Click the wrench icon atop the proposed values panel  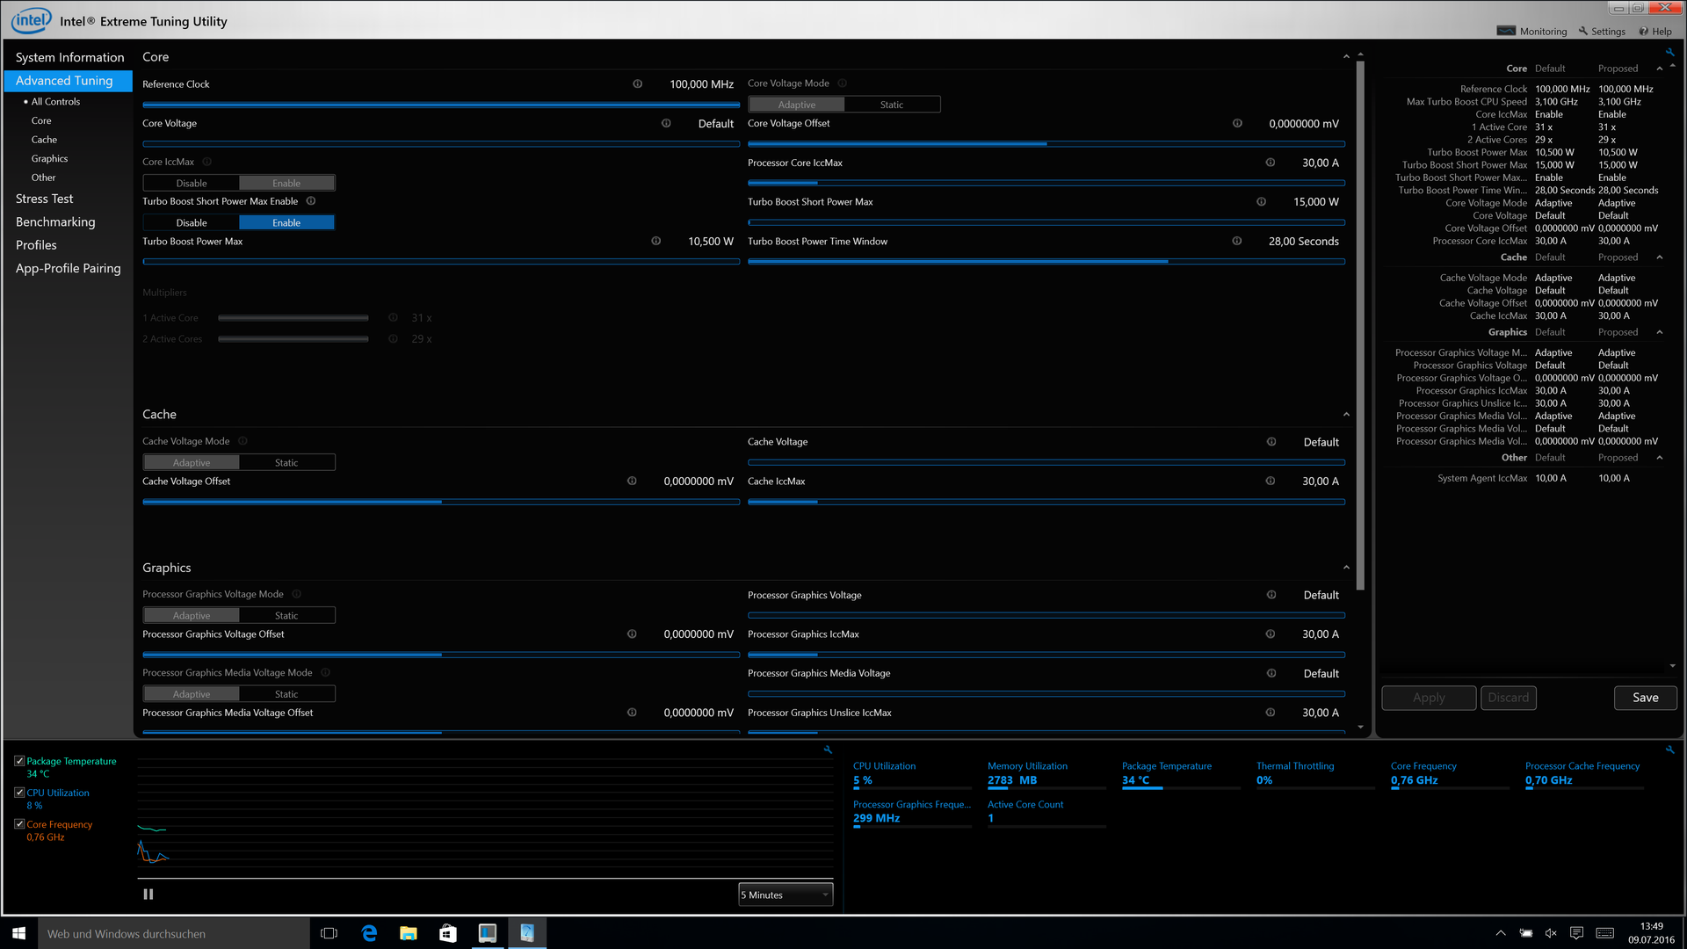[x=1669, y=53]
